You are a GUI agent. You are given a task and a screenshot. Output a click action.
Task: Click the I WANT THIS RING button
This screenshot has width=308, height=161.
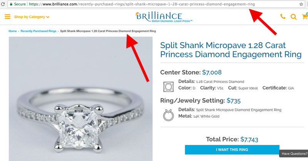[232, 149]
